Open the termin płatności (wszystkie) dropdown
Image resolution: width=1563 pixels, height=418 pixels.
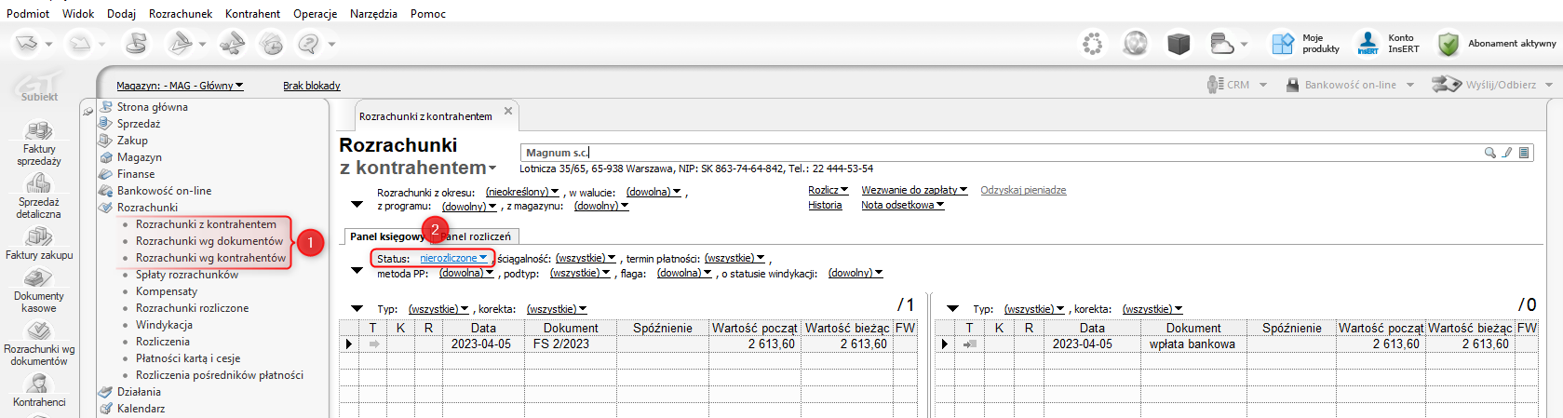(x=734, y=258)
